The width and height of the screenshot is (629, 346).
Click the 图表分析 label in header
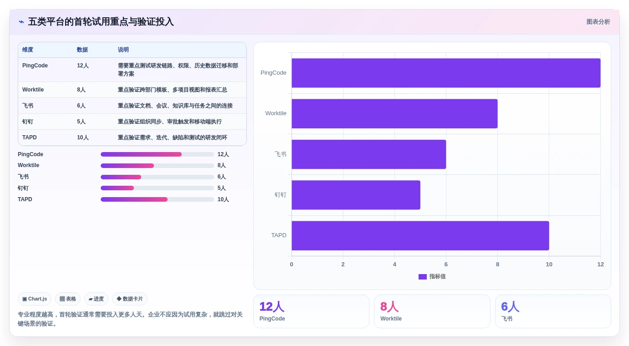tap(598, 22)
